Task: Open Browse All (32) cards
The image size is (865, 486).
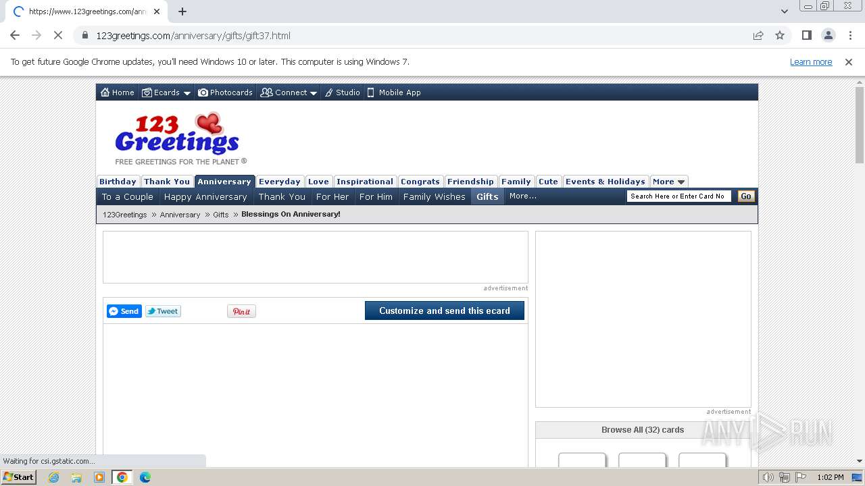Action: click(x=643, y=430)
